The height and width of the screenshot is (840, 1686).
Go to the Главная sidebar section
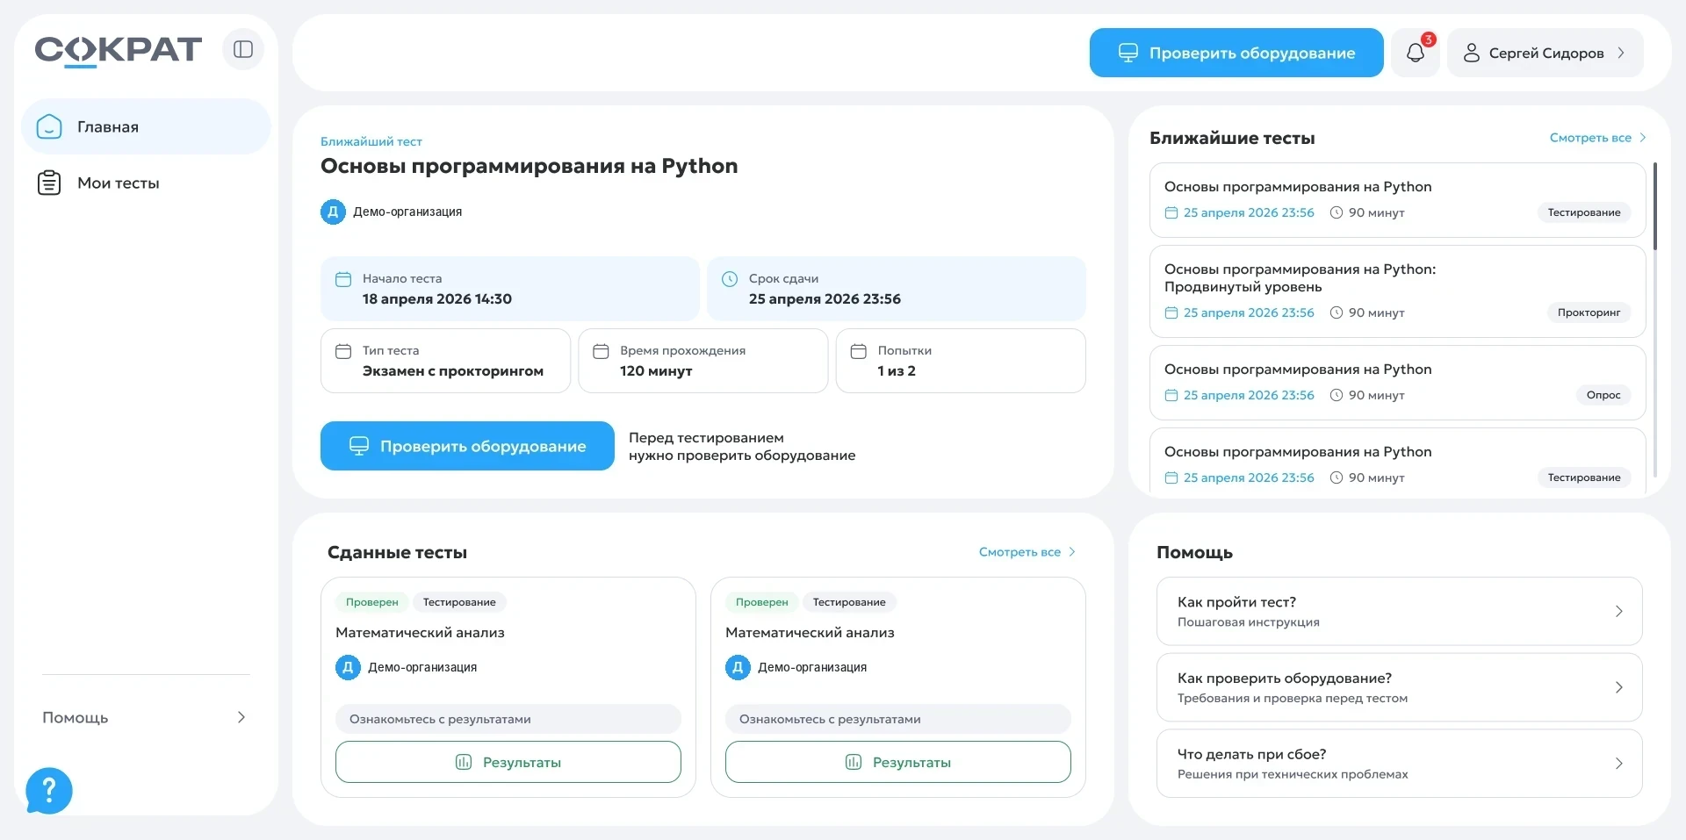click(x=146, y=126)
